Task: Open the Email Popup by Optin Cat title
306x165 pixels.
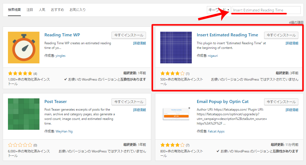Action: pos(223,102)
